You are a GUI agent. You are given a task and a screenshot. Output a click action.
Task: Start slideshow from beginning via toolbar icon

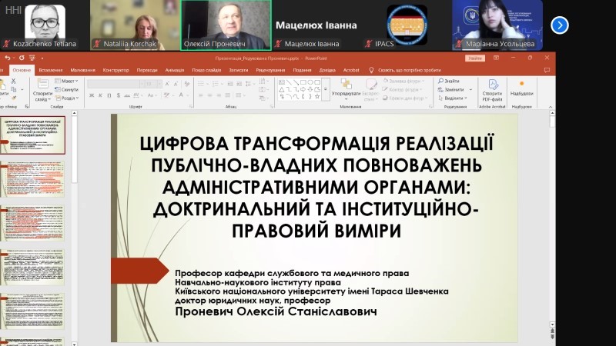(32, 58)
